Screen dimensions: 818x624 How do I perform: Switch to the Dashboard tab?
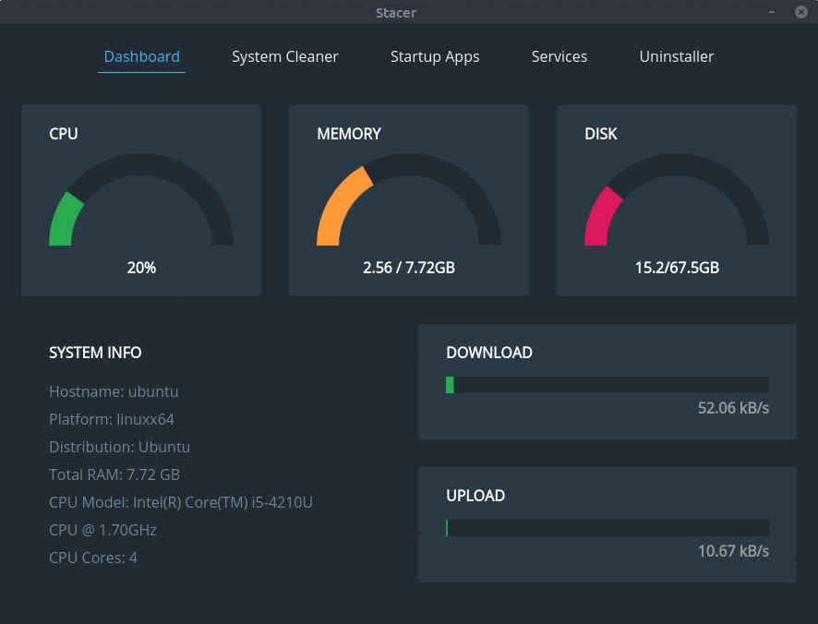click(x=141, y=56)
